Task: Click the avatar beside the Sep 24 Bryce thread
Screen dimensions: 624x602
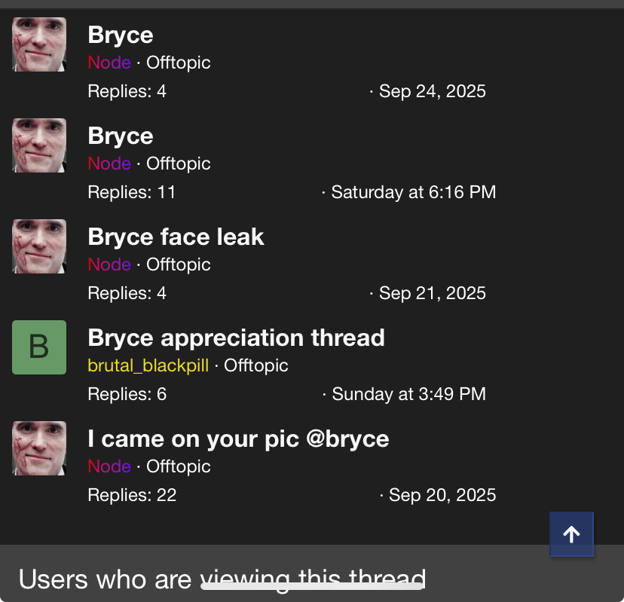Action: pos(39,44)
